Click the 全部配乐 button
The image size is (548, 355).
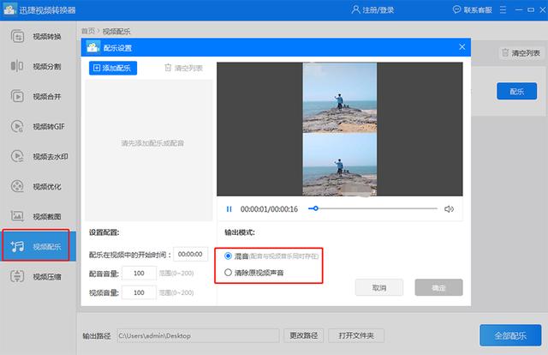tap(510, 335)
